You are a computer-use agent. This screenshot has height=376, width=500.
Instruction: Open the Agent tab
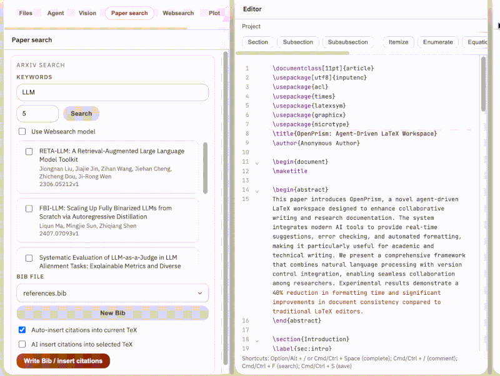[x=56, y=13]
